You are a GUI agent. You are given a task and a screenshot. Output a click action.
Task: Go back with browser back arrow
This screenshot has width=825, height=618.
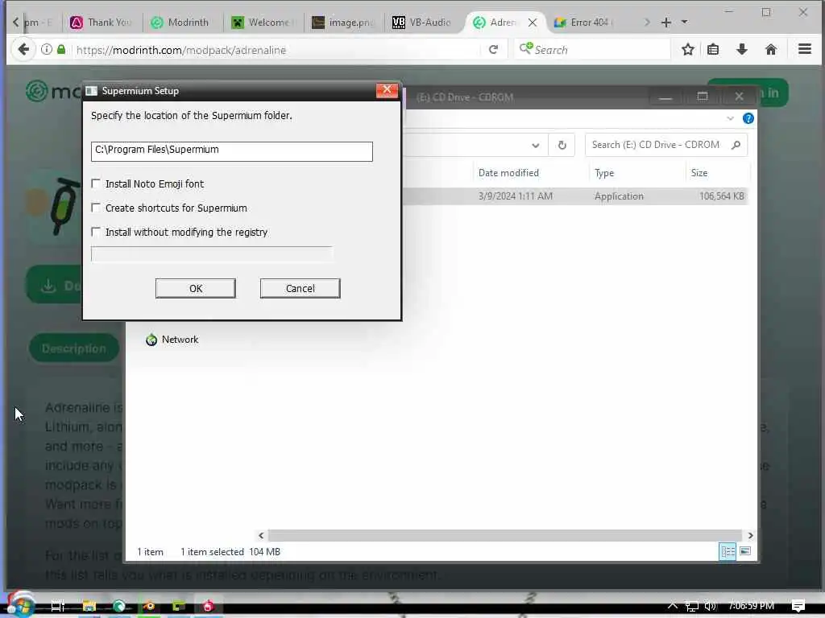click(x=23, y=49)
